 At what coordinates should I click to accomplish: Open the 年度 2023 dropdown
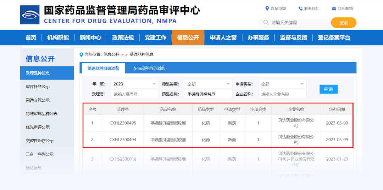tap(134, 84)
